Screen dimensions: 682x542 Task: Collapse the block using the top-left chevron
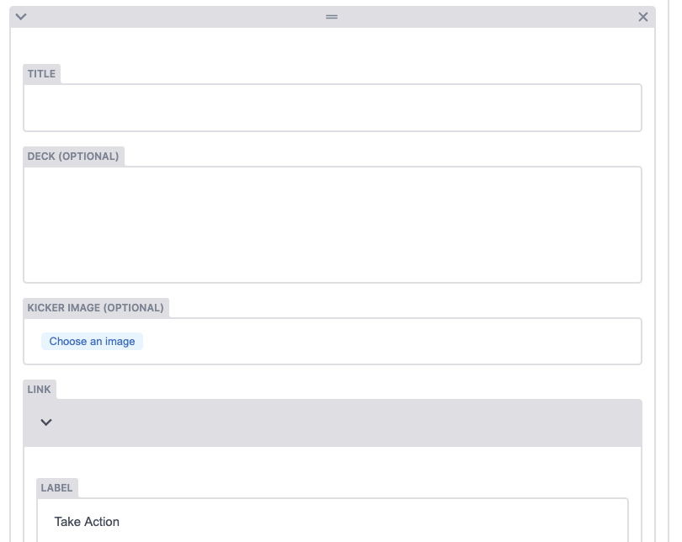pos(21,17)
